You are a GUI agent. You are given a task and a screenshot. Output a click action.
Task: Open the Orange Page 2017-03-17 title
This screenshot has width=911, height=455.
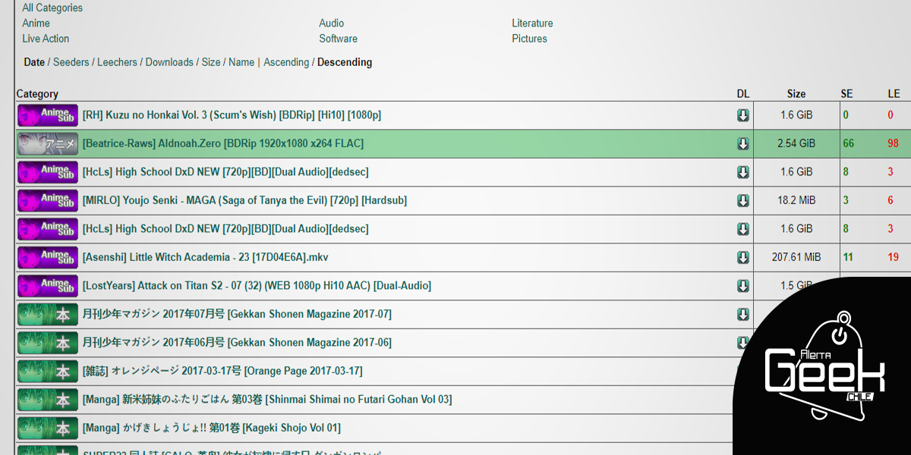click(x=222, y=371)
